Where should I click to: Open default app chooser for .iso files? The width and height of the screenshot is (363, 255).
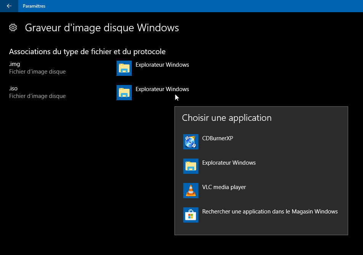[162, 89]
